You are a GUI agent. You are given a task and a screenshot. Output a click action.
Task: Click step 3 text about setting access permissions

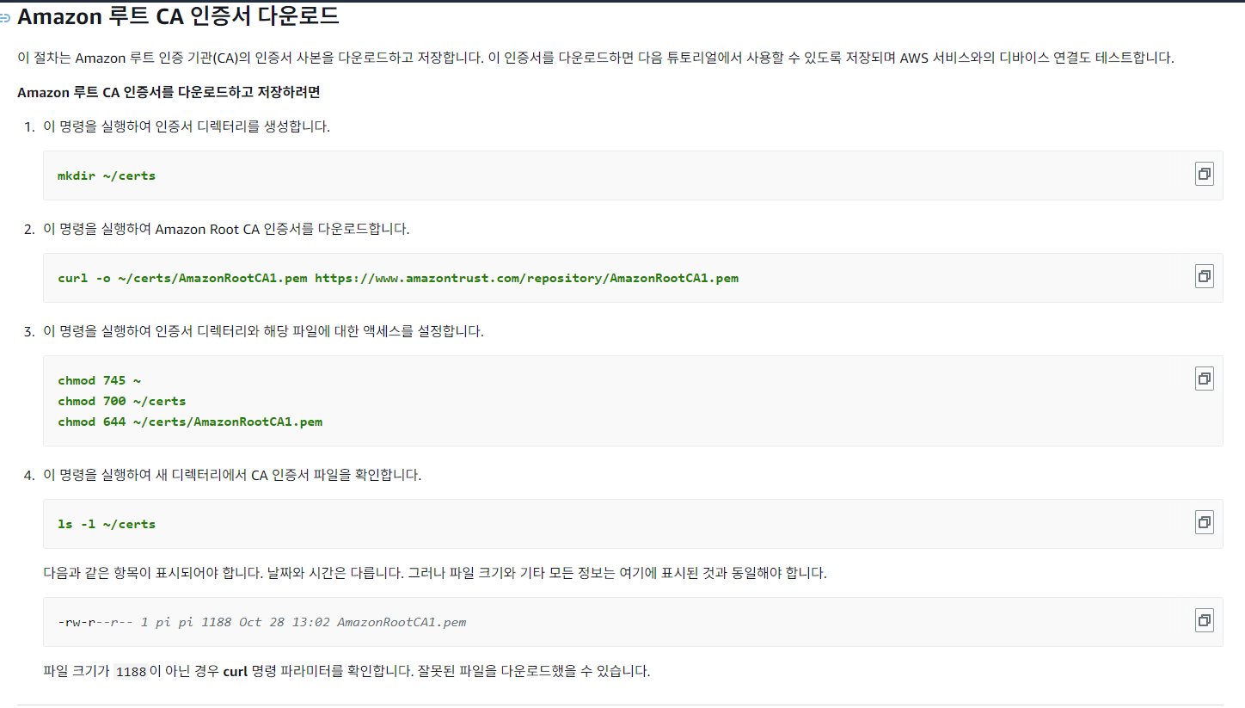(263, 331)
